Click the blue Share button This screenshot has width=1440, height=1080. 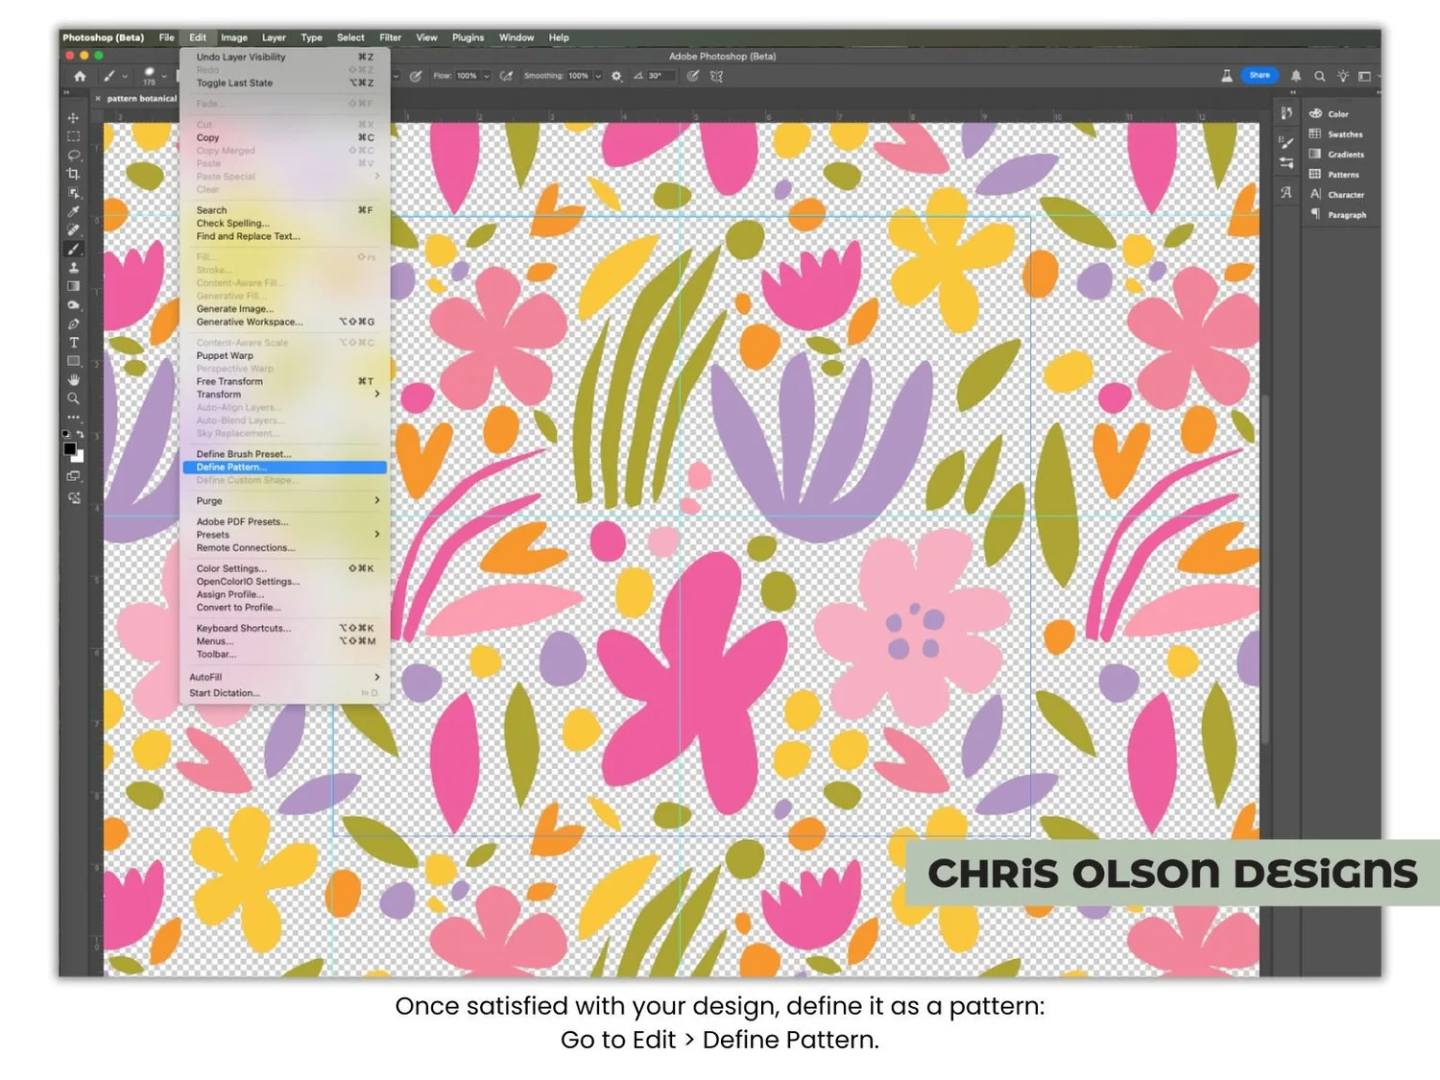(1260, 75)
